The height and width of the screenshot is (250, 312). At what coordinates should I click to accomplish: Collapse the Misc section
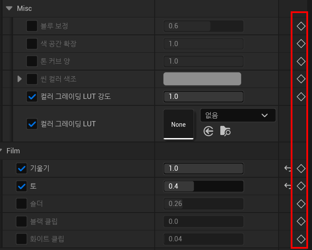9,8
